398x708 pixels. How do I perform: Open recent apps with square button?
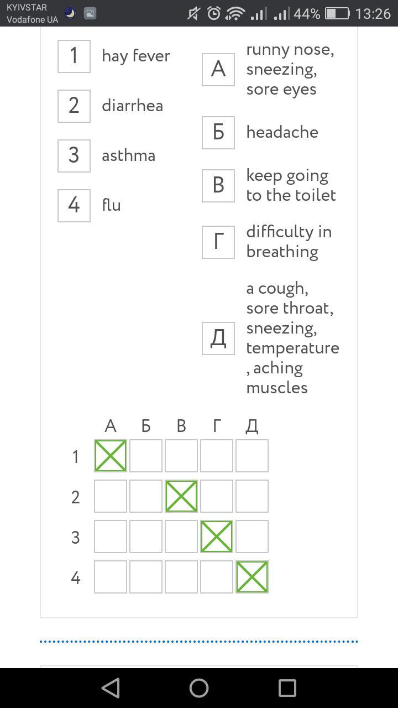pyautogui.click(x=287, y=688)
